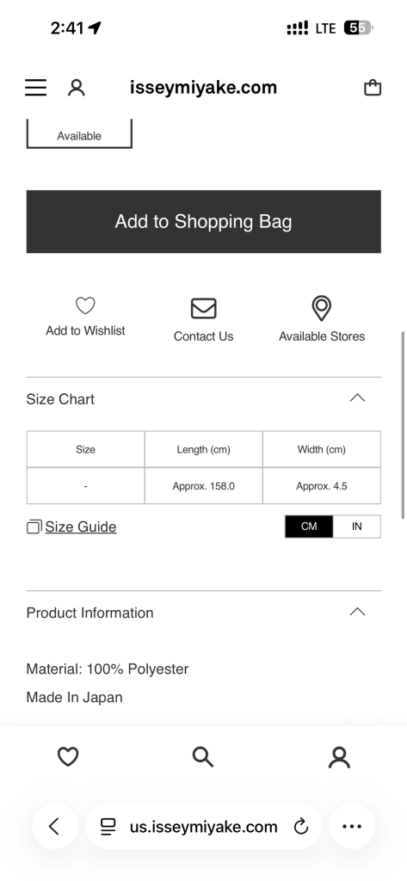Switch size units to IN
Screen dimensions: 407x881
(x=356, y=527)
